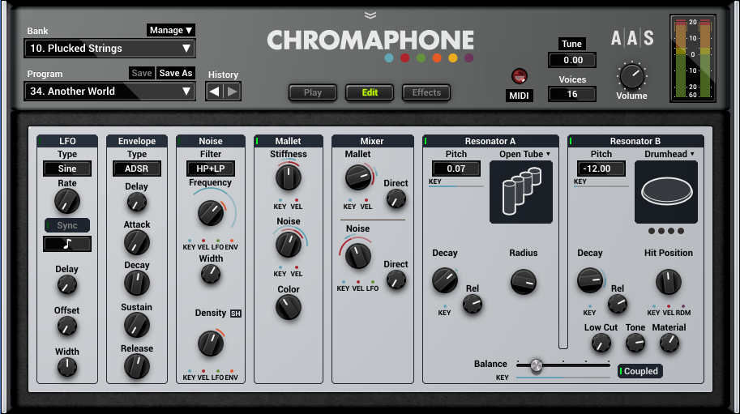Click the Volume knob
The image size is (740, 414).
point(631,76)
